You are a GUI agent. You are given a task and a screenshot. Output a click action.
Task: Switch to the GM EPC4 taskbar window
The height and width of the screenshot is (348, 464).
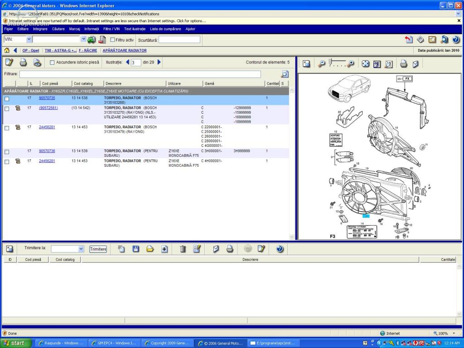(x=114, y=343)
